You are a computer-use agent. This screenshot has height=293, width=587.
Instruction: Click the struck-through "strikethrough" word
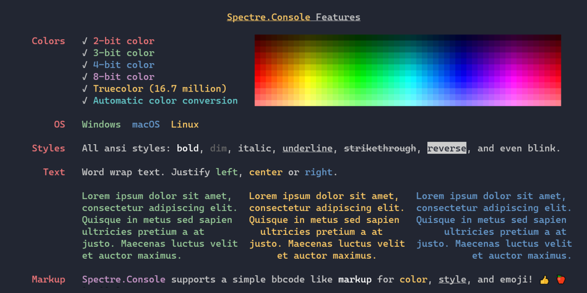pos(380,148)
